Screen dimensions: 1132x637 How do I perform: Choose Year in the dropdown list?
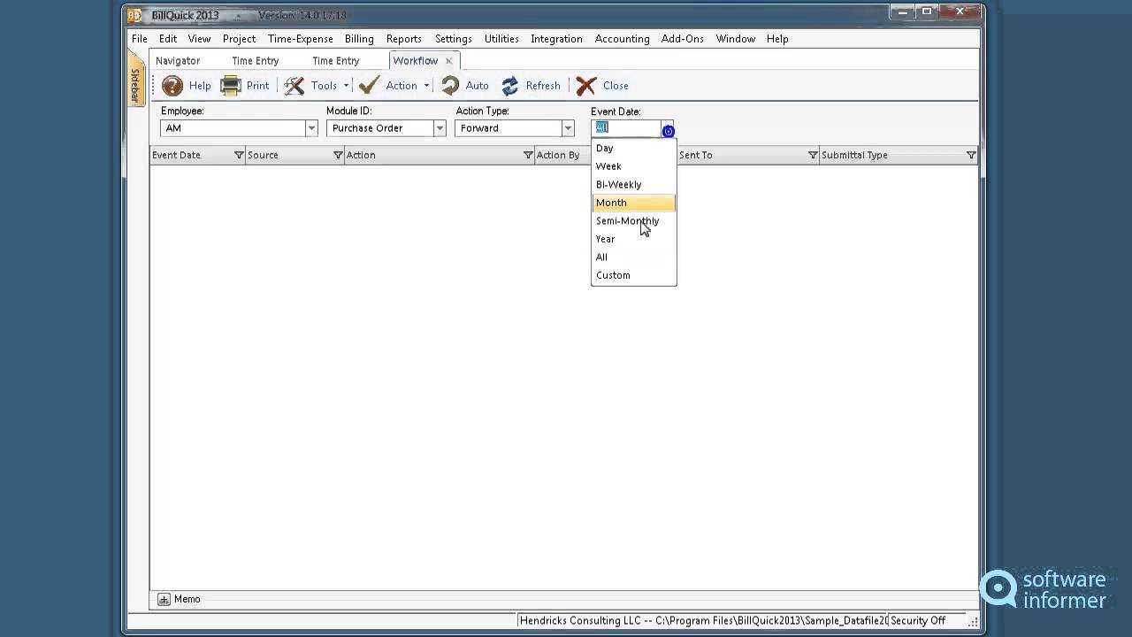[633, 239]
